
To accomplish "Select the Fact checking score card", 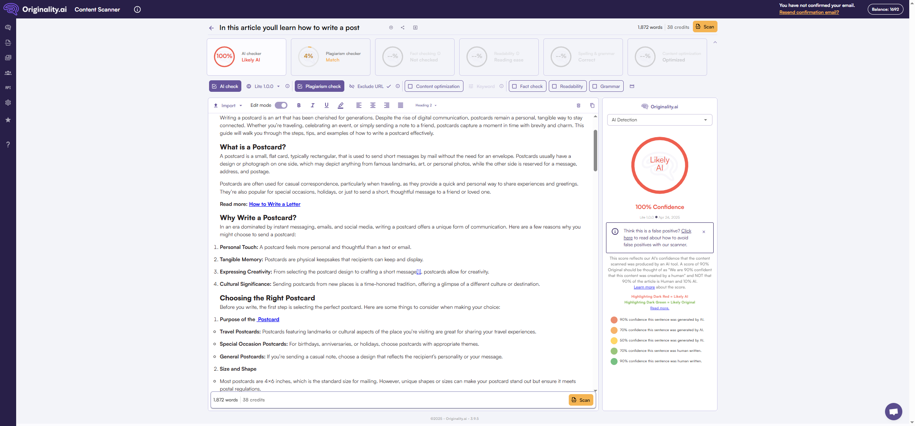I will tap(415, 57).
